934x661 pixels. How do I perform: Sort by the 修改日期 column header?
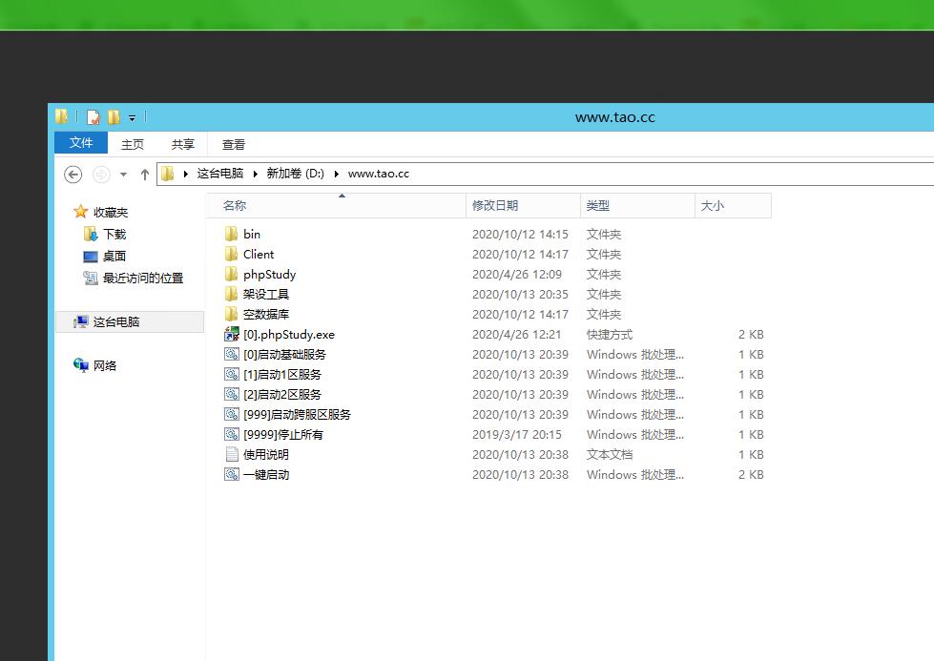point(495,205)
